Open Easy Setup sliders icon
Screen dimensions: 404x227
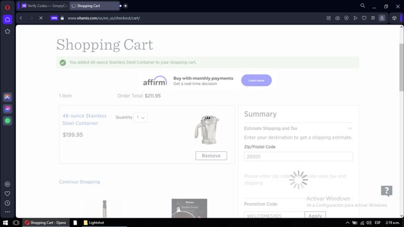coord(373,18)
